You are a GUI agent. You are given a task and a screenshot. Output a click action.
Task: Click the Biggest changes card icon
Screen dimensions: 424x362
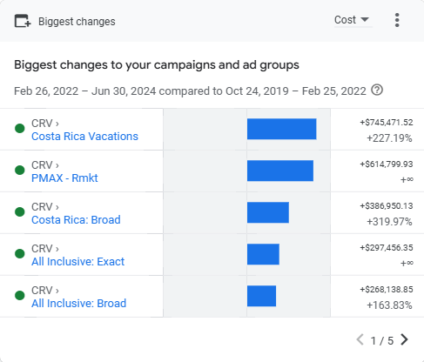[23, 21]
